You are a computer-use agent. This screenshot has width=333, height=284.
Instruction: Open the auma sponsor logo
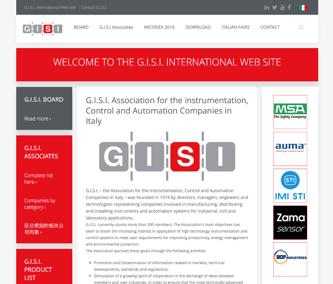[290, 149]
